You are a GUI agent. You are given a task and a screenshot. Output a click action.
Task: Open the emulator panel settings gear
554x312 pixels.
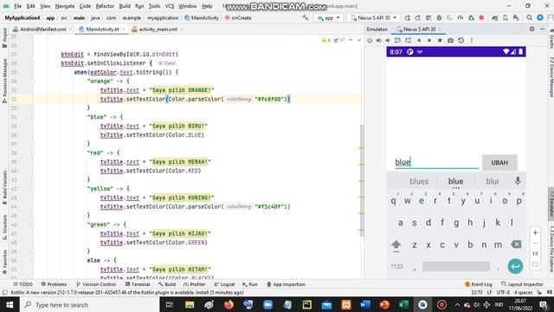pyautogui.click(x=531, y=29)
